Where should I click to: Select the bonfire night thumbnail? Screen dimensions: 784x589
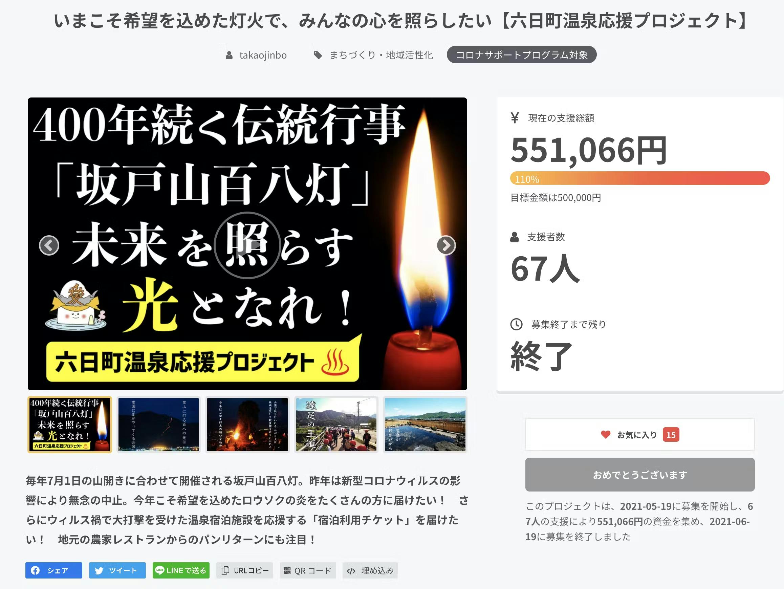[x=247, y=424]
